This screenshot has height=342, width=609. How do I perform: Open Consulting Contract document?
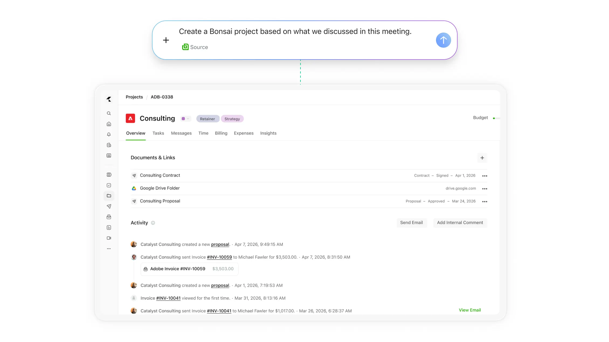(x=160, y=175)
